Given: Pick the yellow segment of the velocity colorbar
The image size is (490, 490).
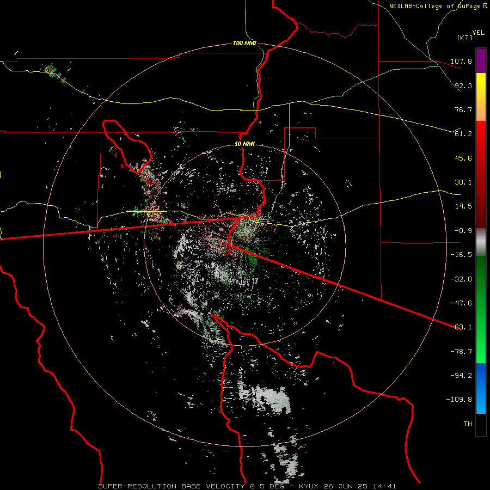Looking at the screenshot, I should pos(481,88).
